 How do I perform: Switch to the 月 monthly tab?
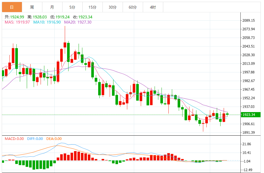tap(52, 7)
